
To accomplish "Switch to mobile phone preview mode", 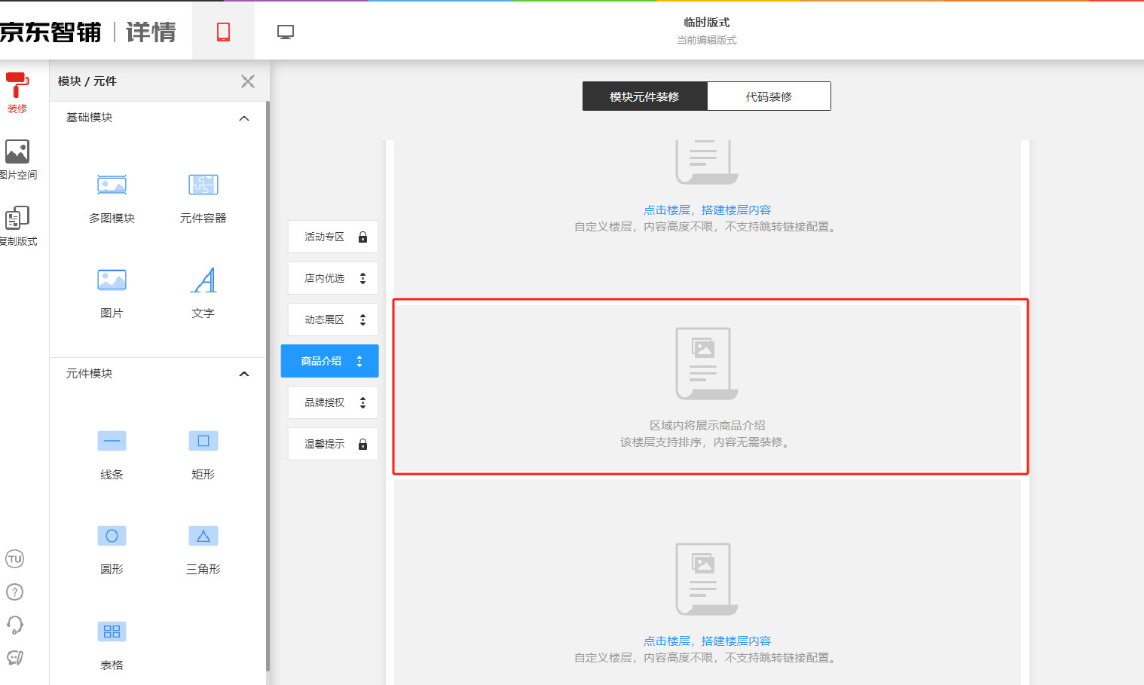I will tap(223, 32).
